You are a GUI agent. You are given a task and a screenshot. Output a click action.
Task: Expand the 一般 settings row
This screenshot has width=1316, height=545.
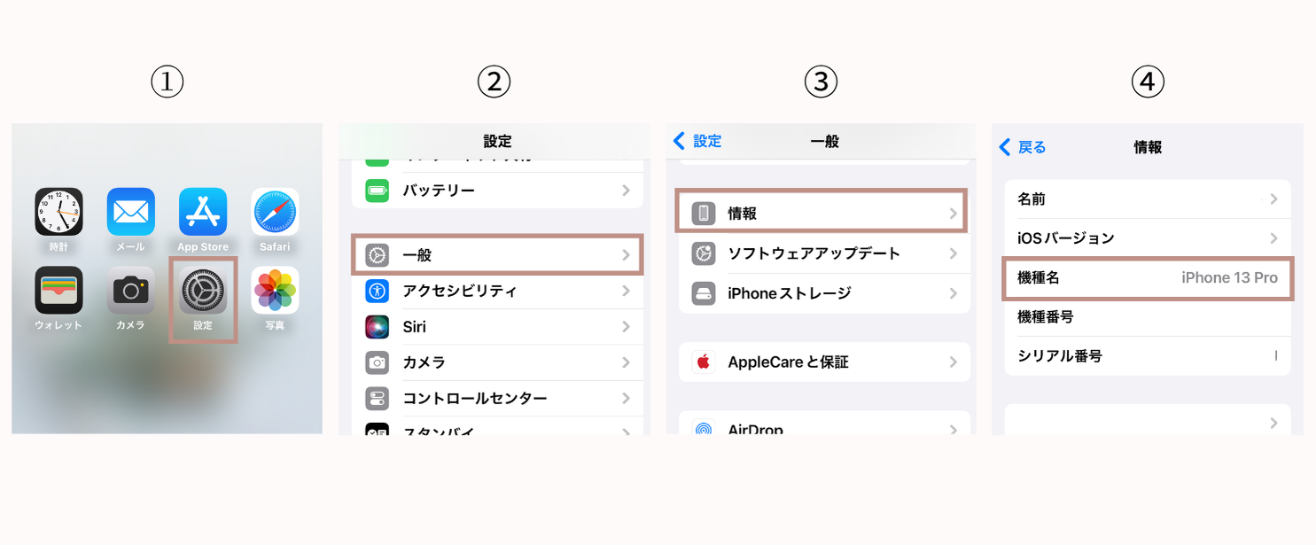pyautogui.click(x=496, y=253)
